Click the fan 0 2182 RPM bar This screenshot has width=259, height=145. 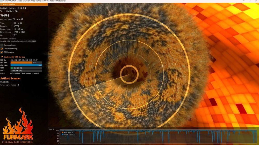(26, 71)
